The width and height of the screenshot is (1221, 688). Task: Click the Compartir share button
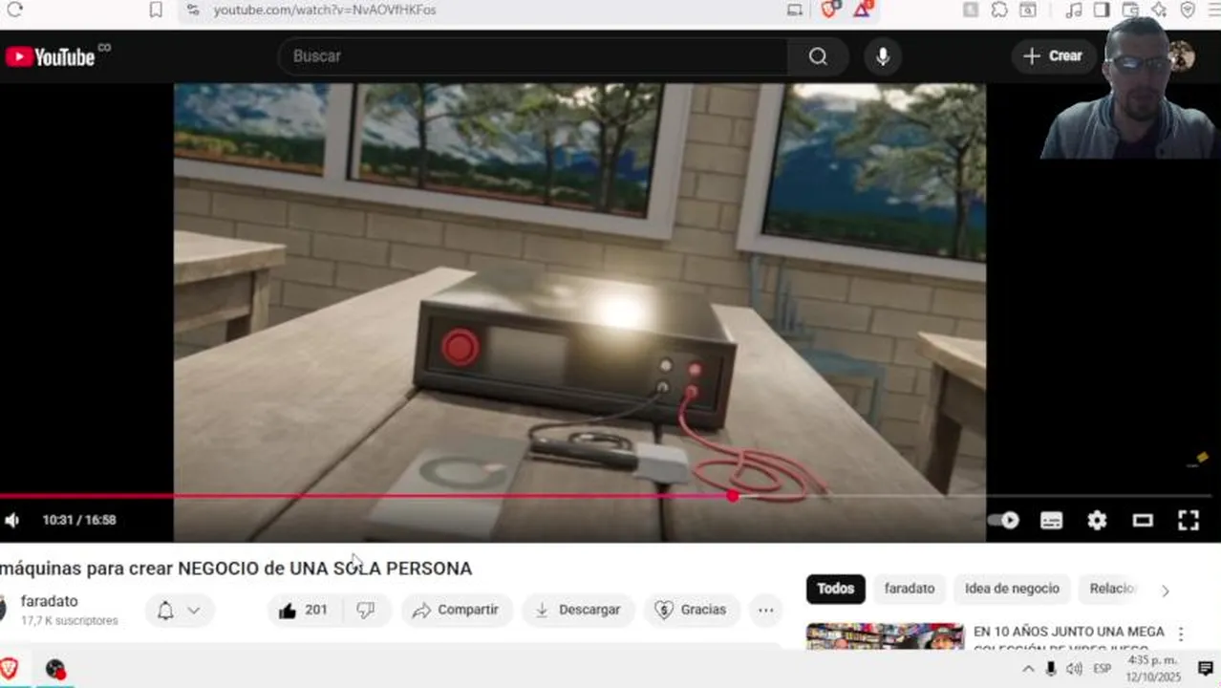[457, 610]
